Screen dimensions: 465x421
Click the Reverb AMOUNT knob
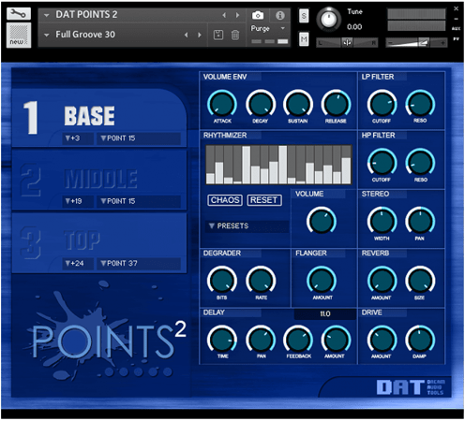[x=382, y=281]
